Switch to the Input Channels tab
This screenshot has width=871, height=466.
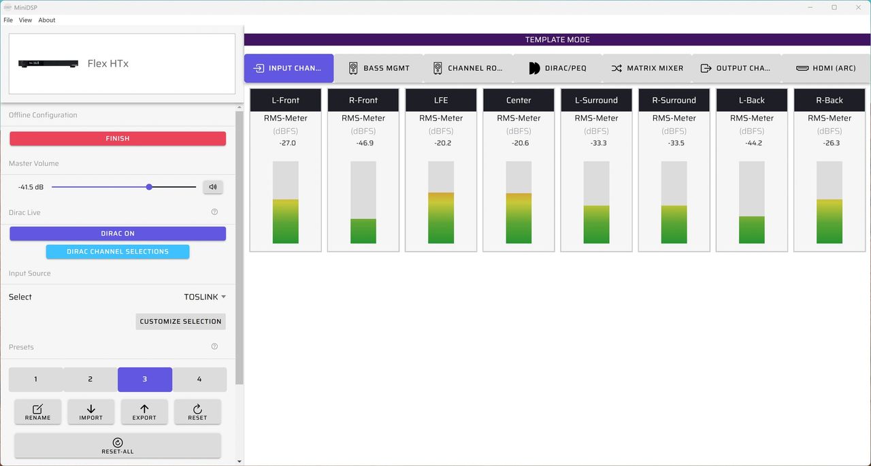[289, 68]
